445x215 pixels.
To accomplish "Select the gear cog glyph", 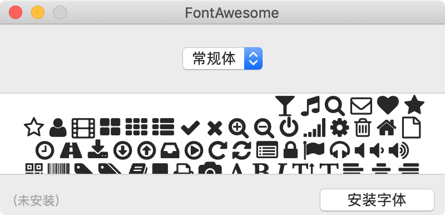I will tap(340, 128).
